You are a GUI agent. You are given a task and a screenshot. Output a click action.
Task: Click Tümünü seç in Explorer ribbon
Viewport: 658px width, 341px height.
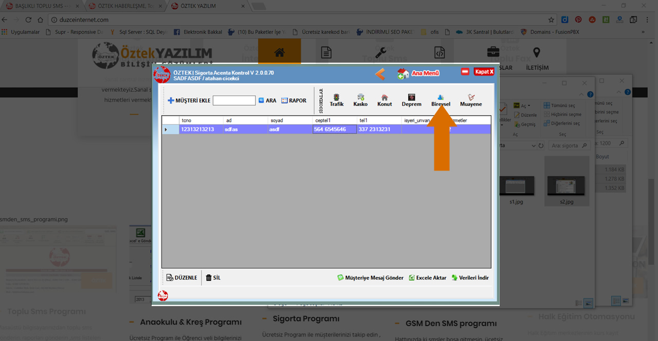click(x=559, y=105)
